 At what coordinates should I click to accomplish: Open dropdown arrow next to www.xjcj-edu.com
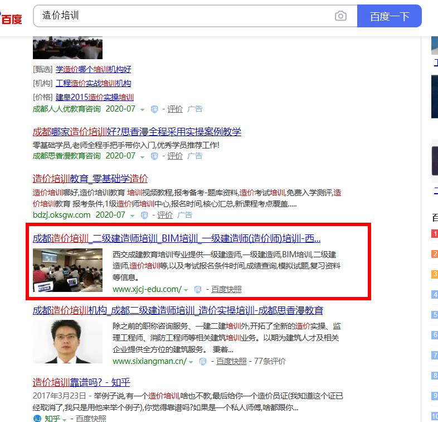(186, 290)
